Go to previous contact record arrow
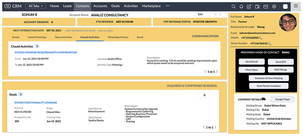The height and width of the screenshot is (136, 303). [216, 14]
